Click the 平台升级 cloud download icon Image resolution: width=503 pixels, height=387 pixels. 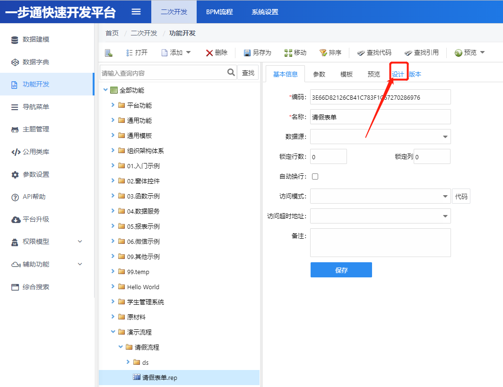[16, 220]
